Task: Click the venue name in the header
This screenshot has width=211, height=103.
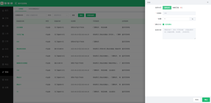Action: [23, 3]
